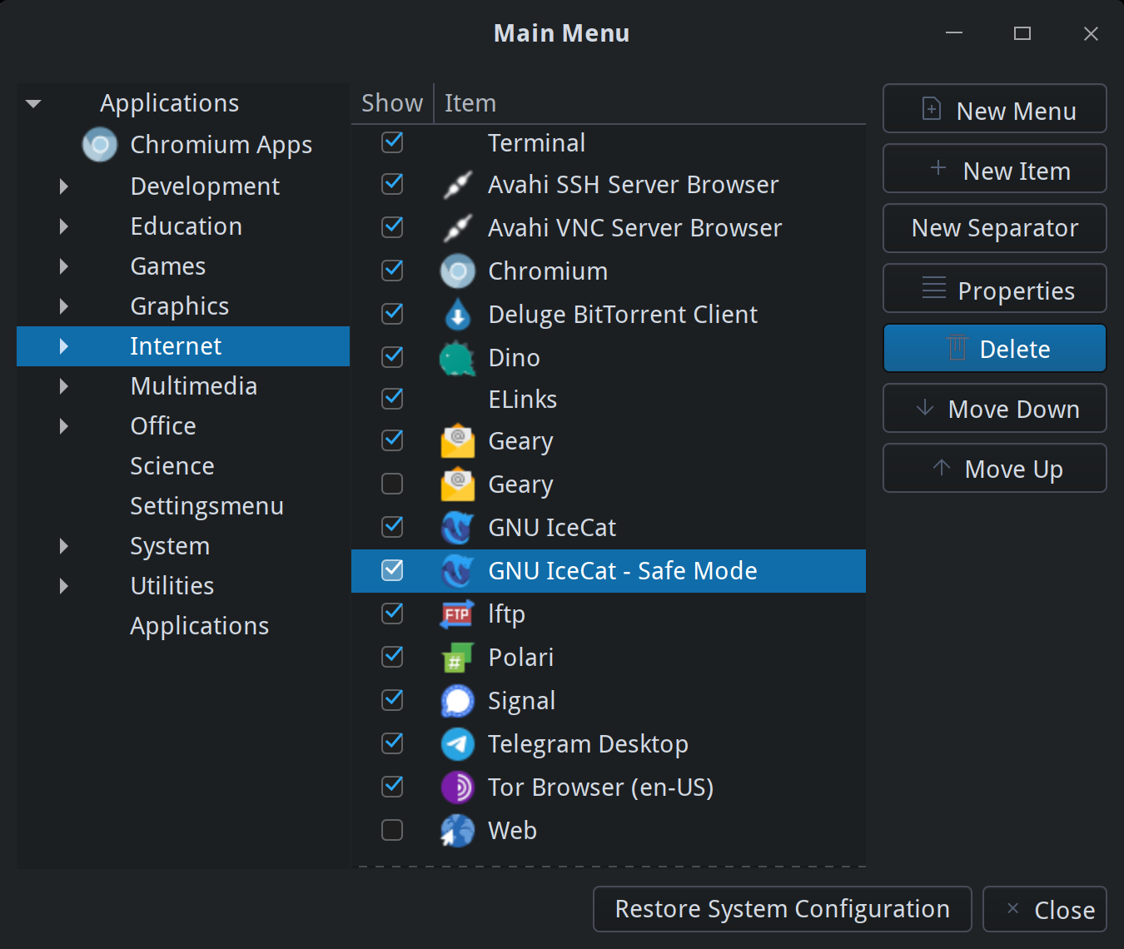
Task: Move the selected item up
Action: pos(995,468)
